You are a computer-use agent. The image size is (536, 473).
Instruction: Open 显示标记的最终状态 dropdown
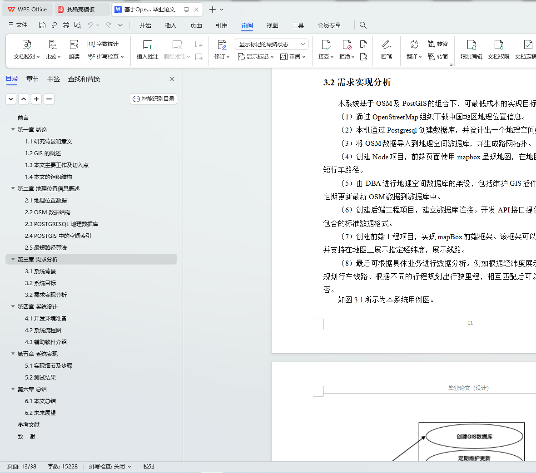272,44
